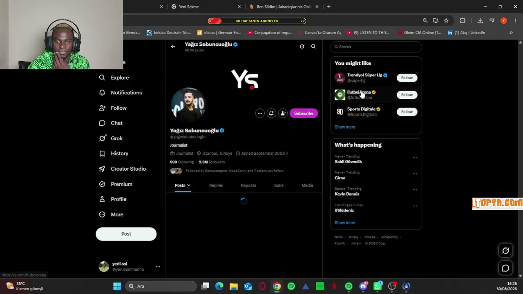Open options for the Kevin Danois trend
The image size is (523, 294).
(415, 190)
